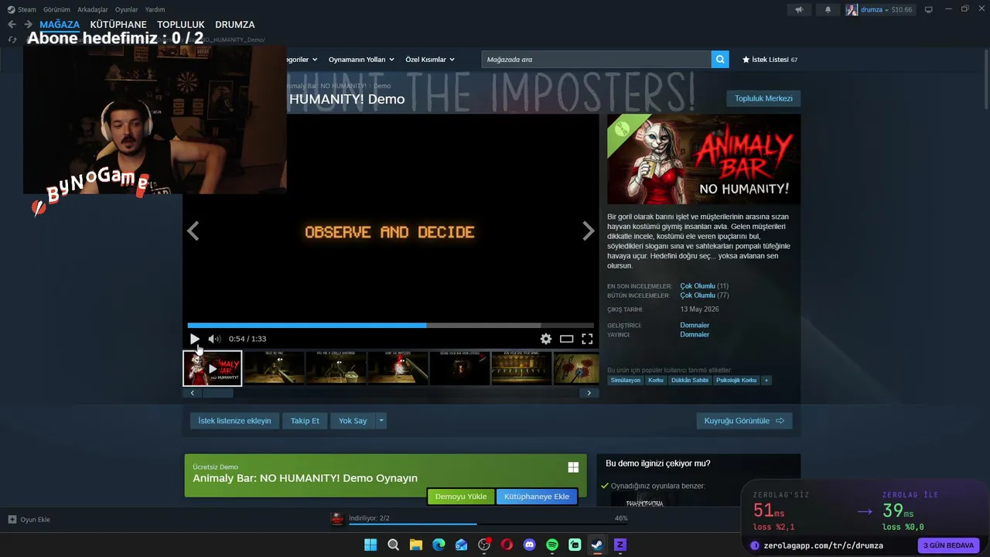Open the Psikolojik Korku tag
The width and height of the screenshot is (990, 557).
click(x=736, y=381)
